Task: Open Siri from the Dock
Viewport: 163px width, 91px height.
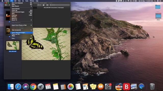Action: point(26,86)
